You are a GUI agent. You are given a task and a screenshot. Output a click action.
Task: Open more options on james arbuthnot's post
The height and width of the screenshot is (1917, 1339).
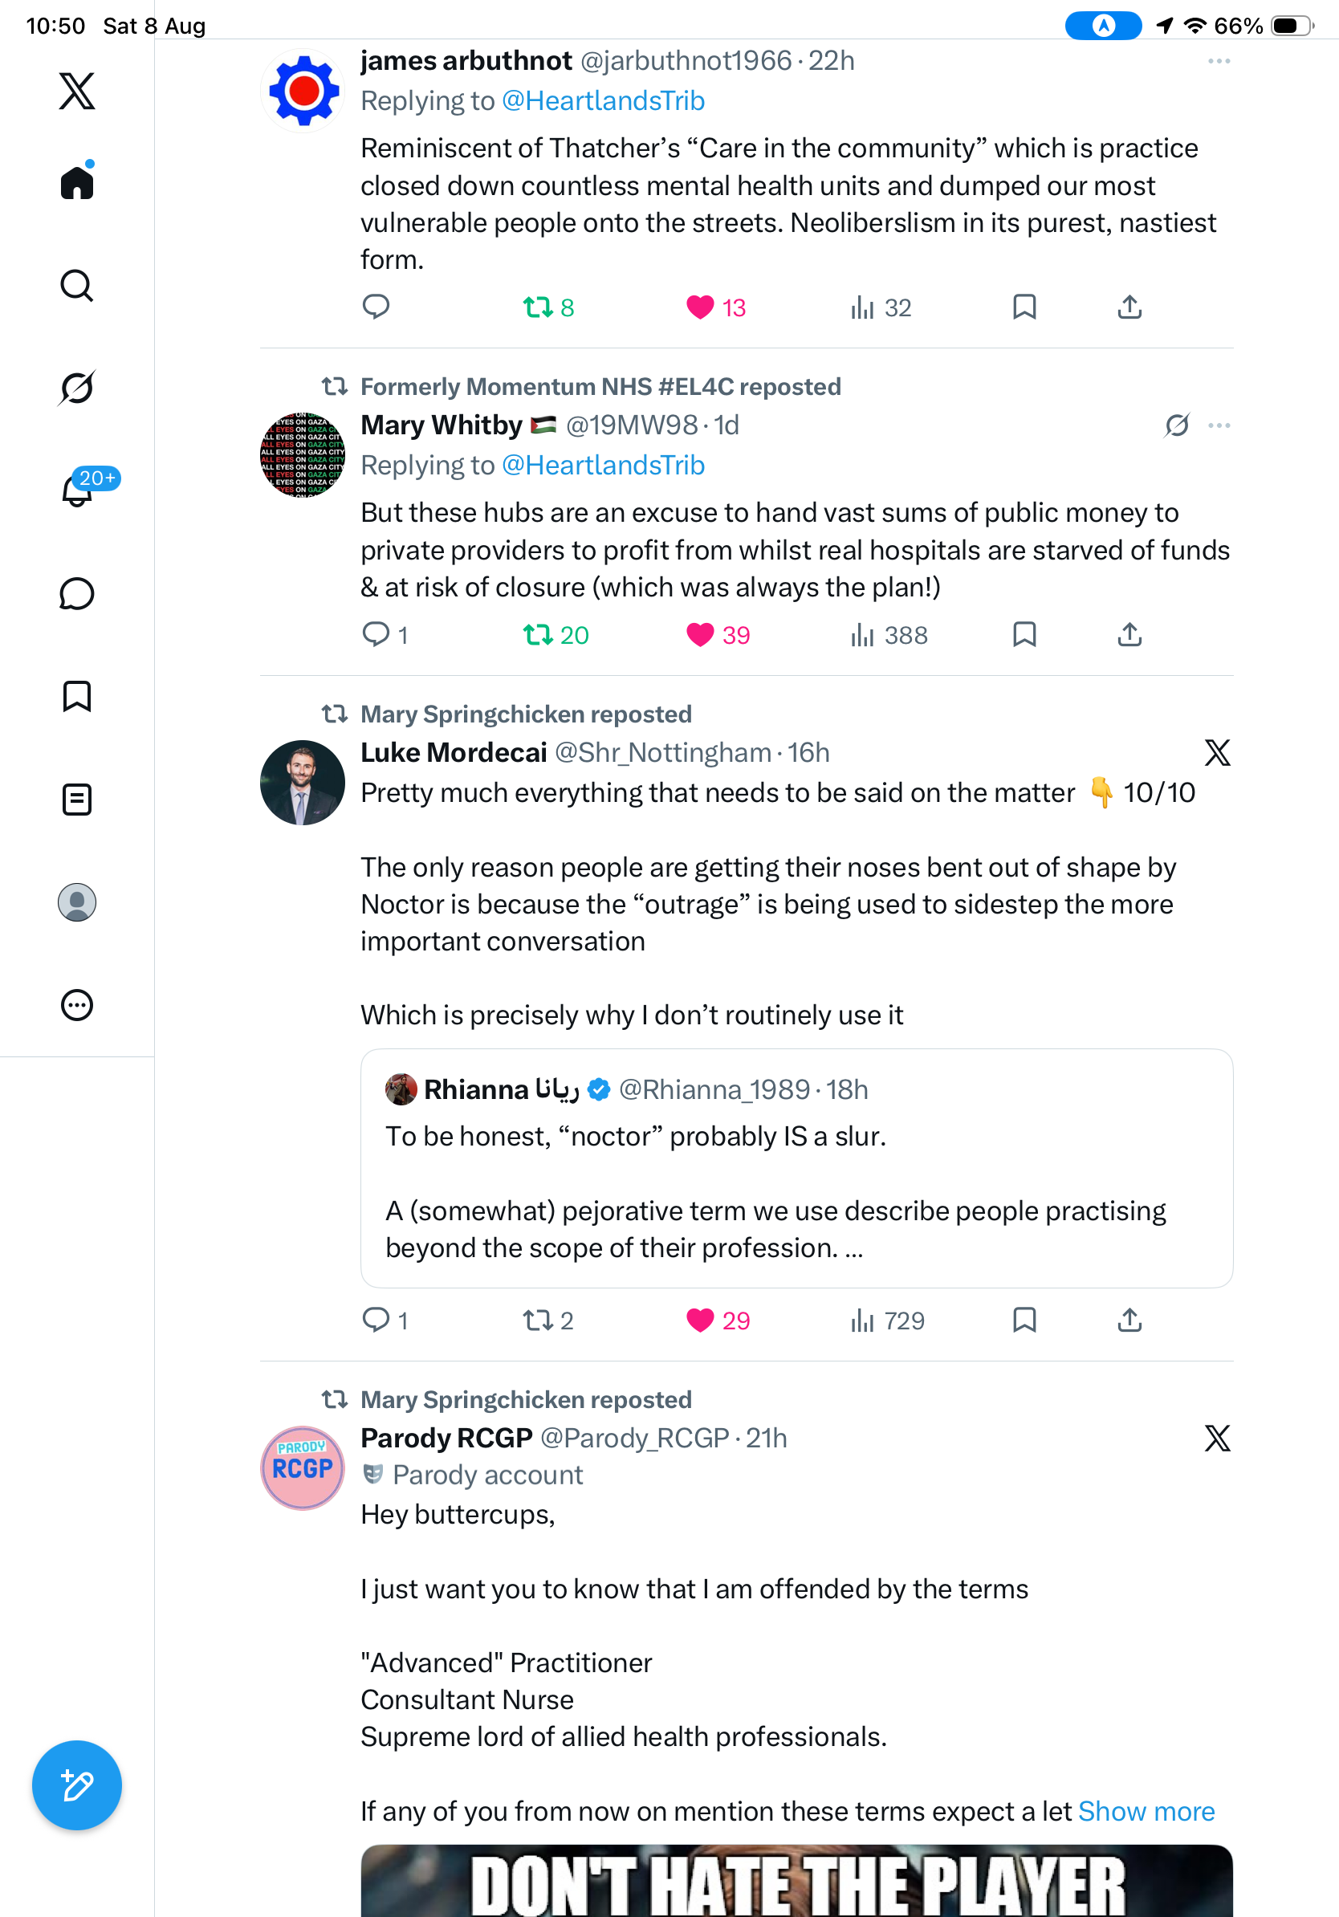(x=1219, y=61)
